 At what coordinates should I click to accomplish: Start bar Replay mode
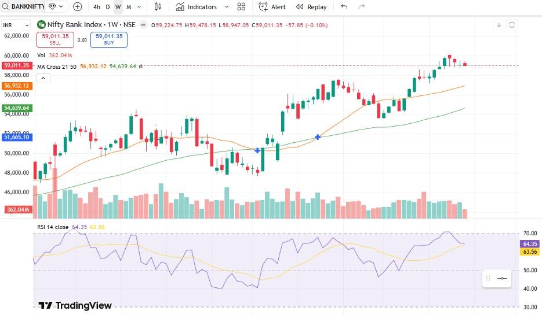pos(311,7)
